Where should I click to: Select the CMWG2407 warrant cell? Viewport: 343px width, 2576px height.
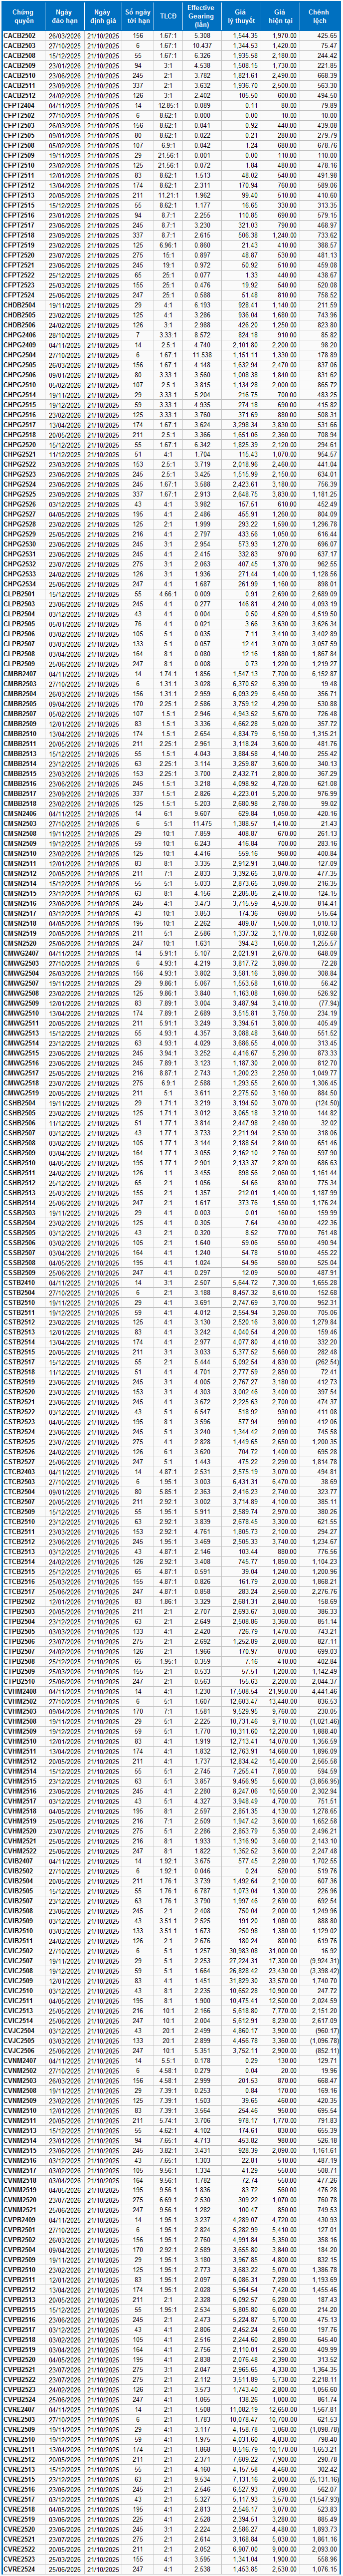[x=20, y=954]
